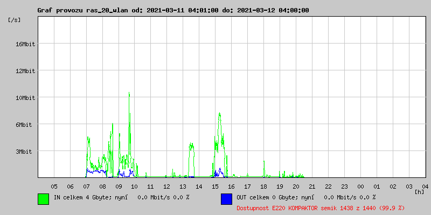Click the '20' hour label on x-axis
The width and height of the screenshot is (431, 215).
[x=296, y=187]
